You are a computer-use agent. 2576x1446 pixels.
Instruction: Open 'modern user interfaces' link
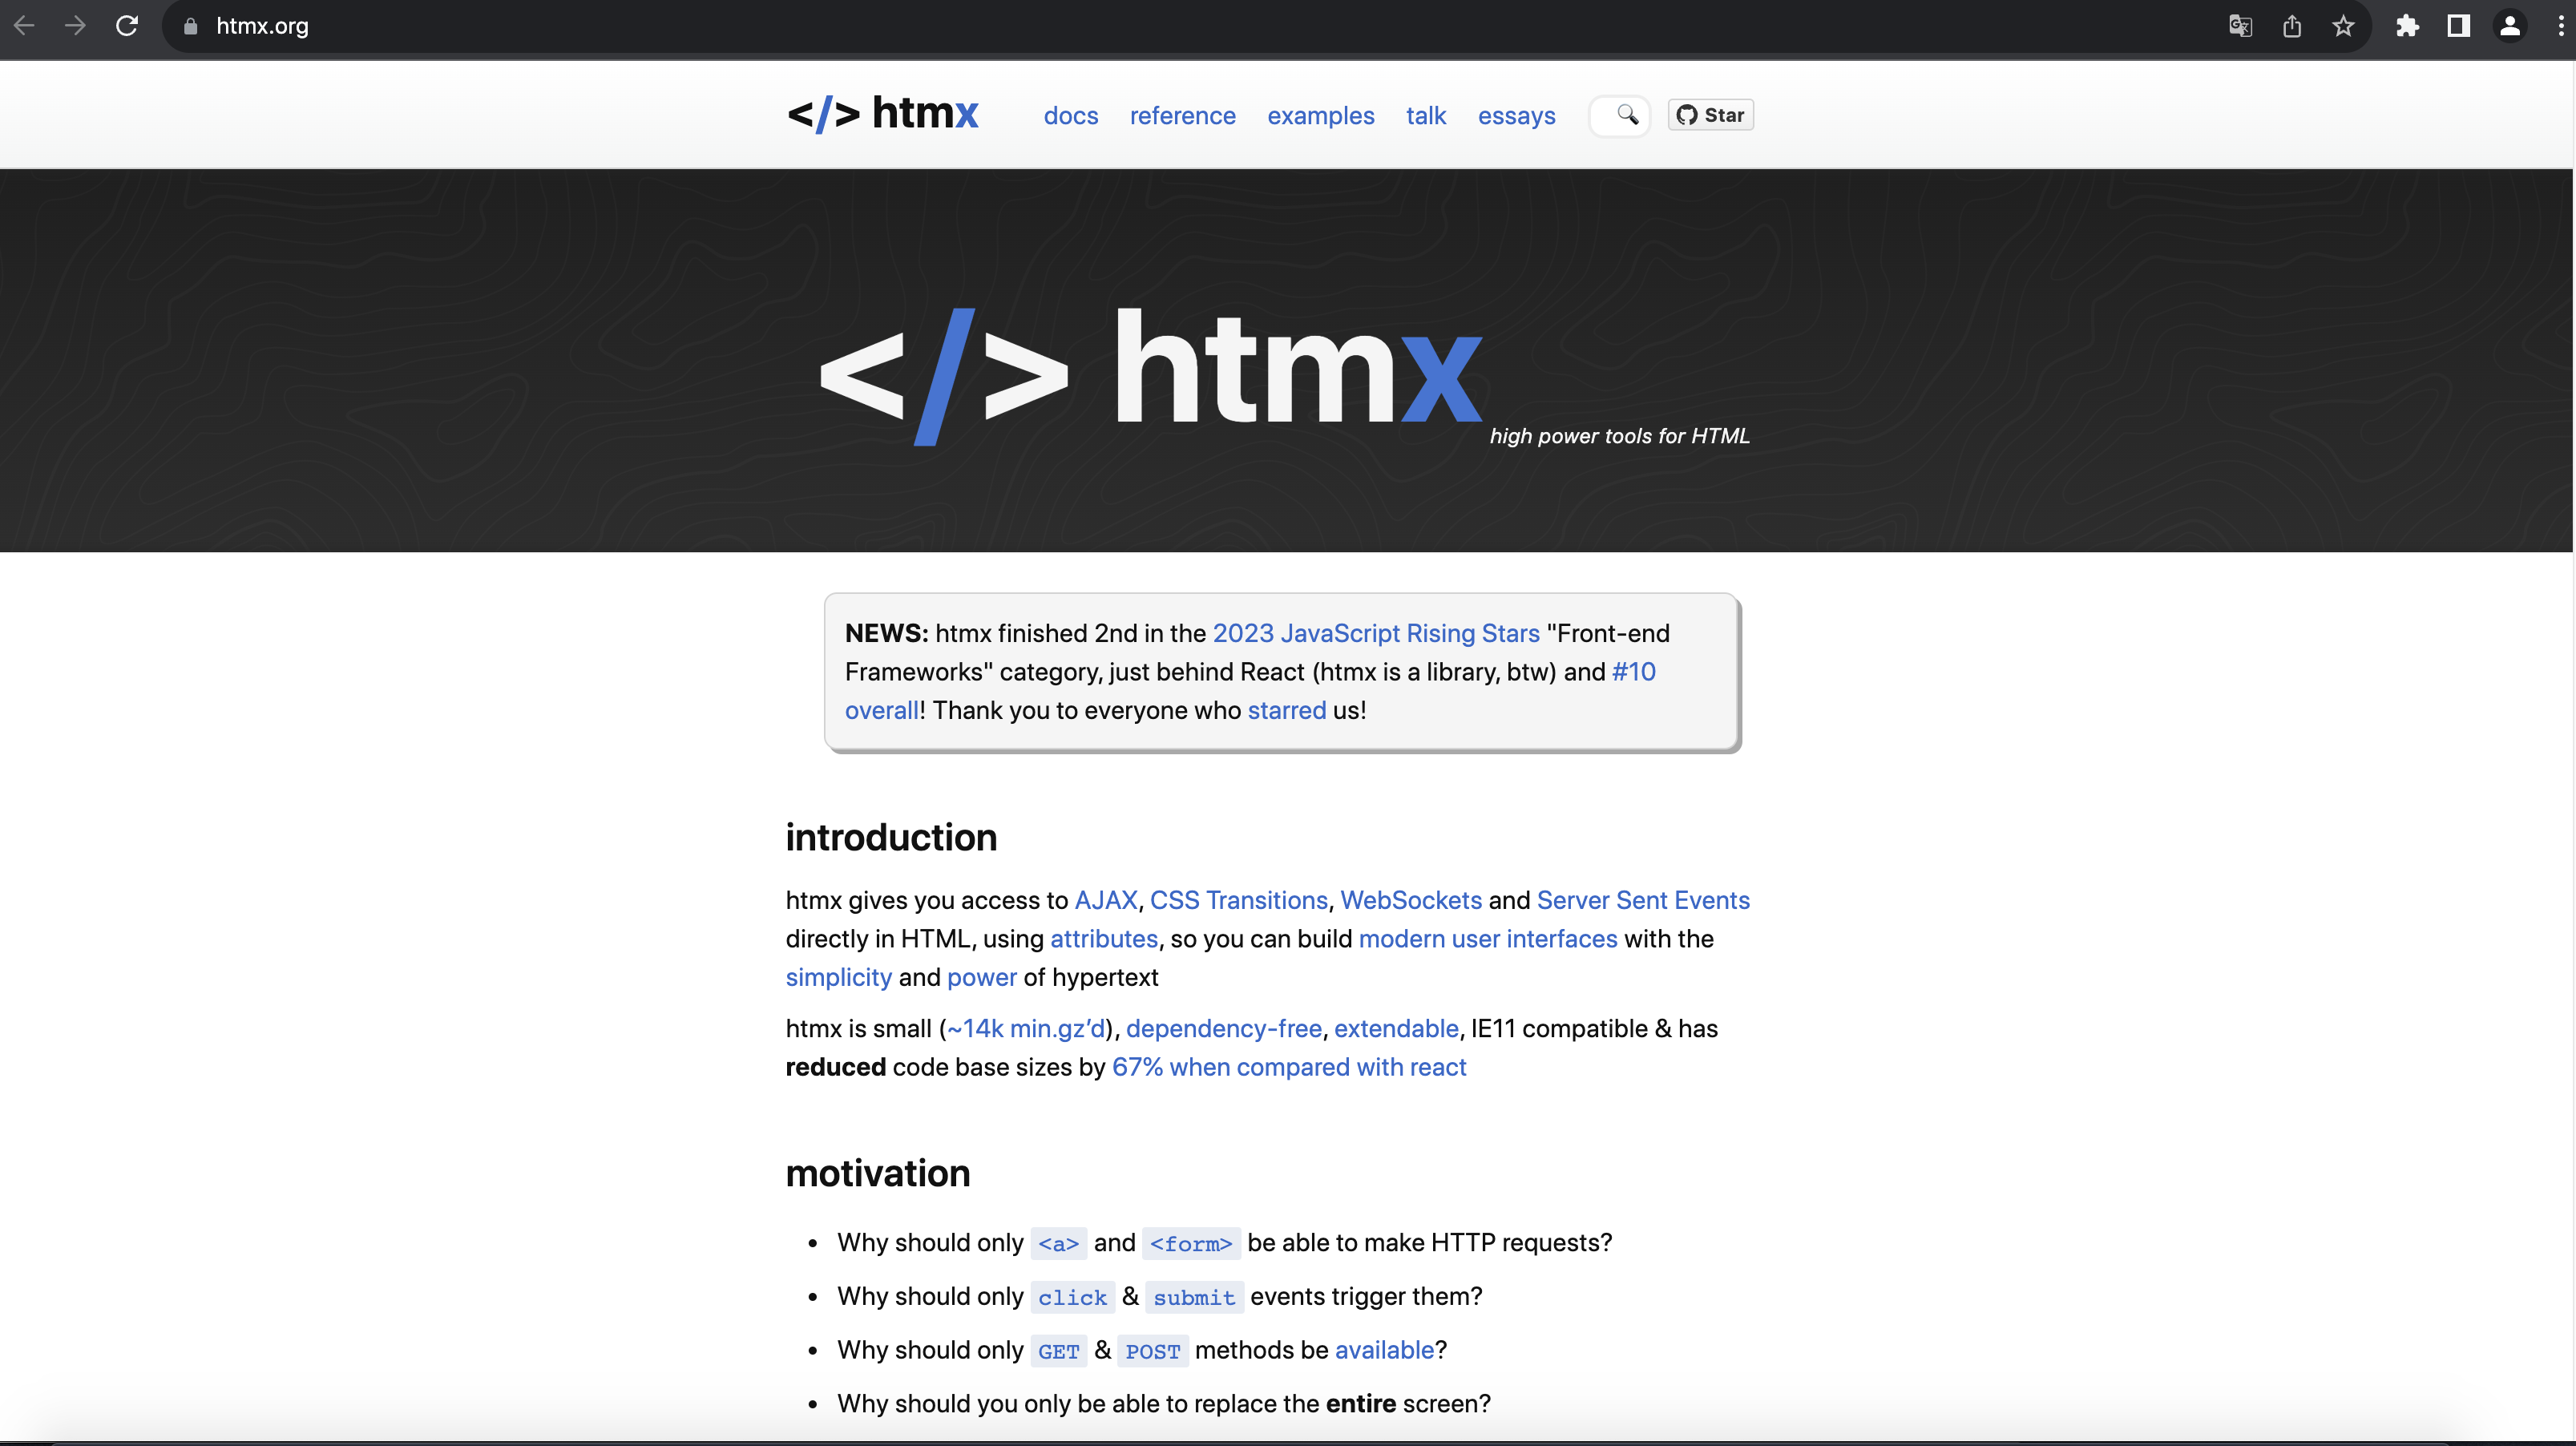[1487, 939]
